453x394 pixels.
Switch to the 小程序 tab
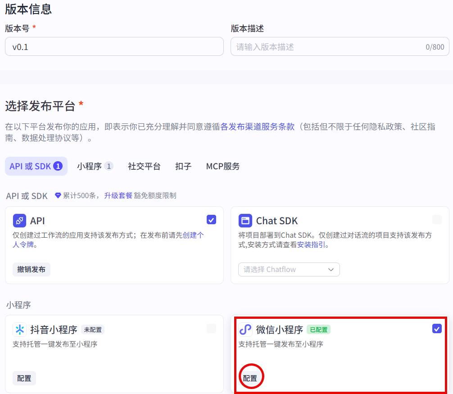[x=95, y=166]
